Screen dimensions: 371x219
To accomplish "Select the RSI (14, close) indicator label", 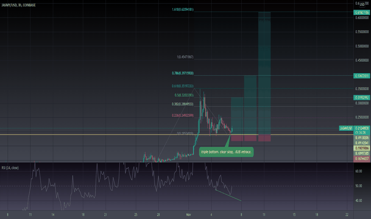I will (x=10, y=168).
